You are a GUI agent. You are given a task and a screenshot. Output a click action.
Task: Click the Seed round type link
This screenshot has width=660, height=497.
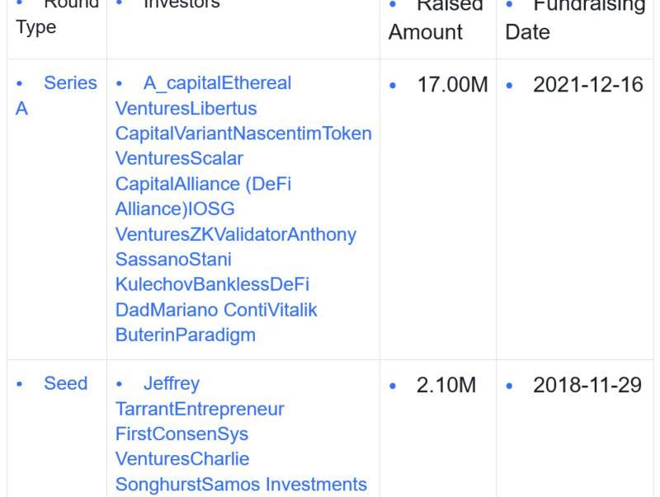tap(65, 384)
